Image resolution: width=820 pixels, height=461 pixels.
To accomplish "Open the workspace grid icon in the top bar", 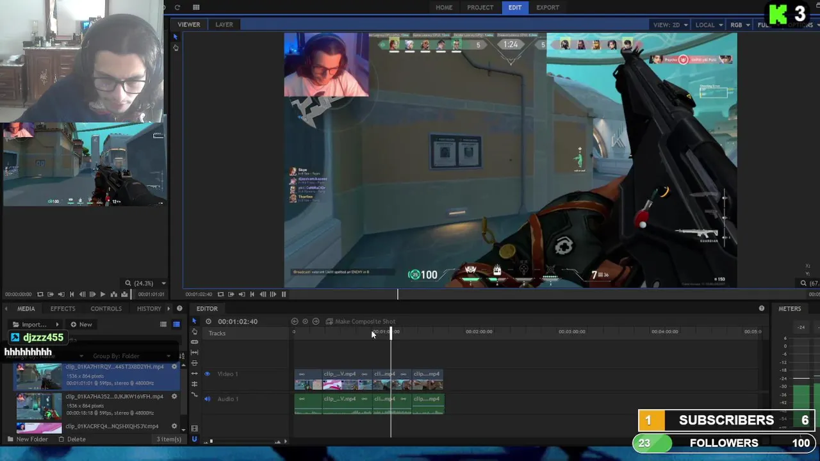I will [x=196, y=7].
